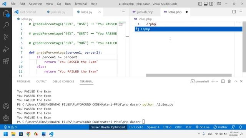The image size is (246, 138).
Task: Click the horizontal scrollbar in php editor
Action: click(189, 75)
